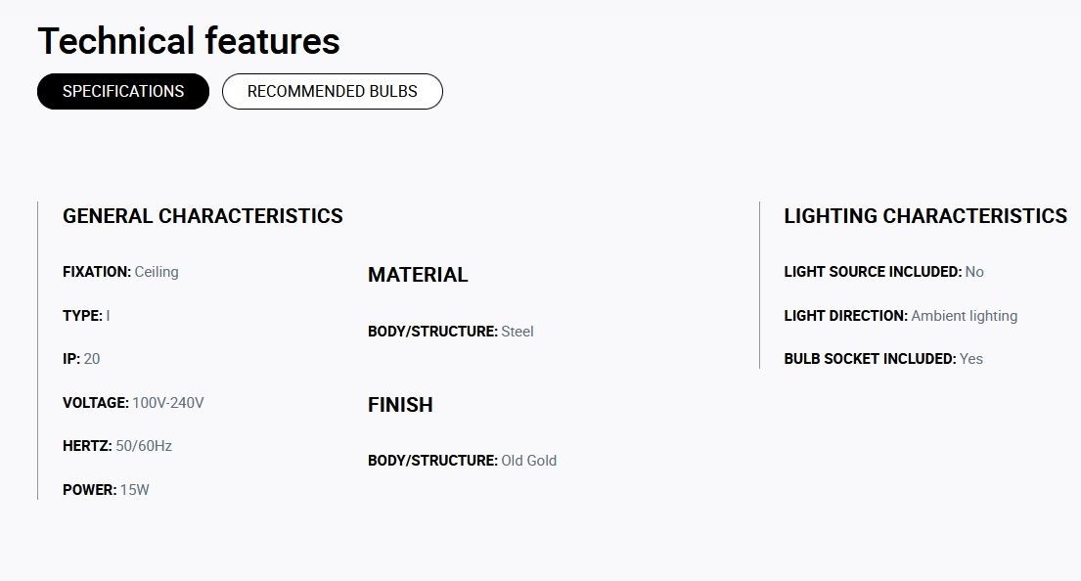Click the Lighting Characteristics heading
The image size is (1081, 581).
[x=925, y=216]
